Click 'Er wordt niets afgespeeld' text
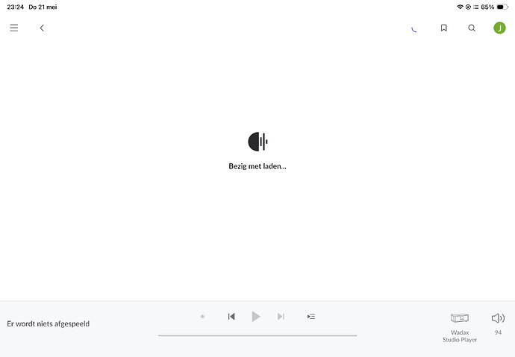 click(49, 323)
